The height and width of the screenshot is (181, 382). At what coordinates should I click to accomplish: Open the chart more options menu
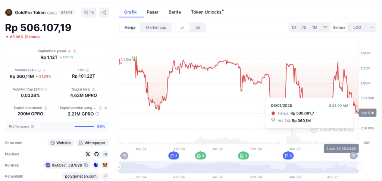pos(371,28)
